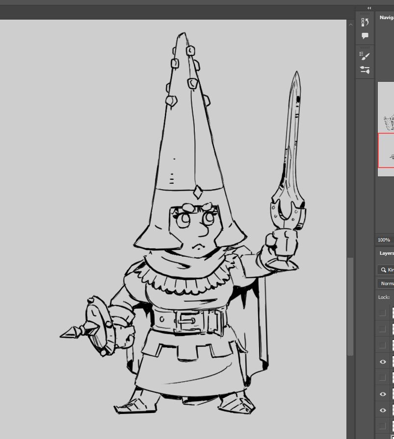
Task: Switch to the Layers tab
Action: coord(387,253)
